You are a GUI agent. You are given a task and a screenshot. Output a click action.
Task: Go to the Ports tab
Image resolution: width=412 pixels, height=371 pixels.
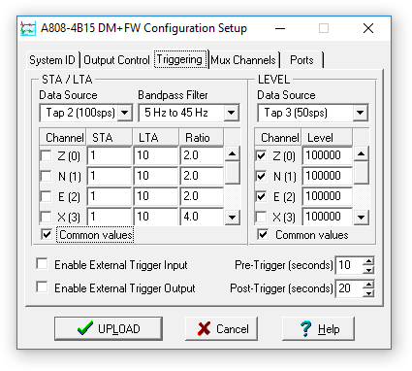click(301, 60)
